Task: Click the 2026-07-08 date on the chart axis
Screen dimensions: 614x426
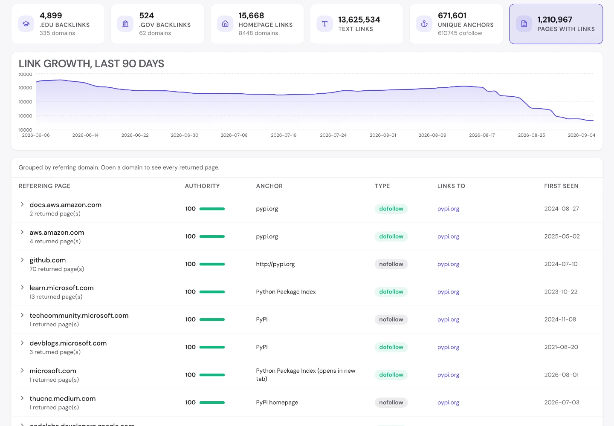Action: click(234, 135)
